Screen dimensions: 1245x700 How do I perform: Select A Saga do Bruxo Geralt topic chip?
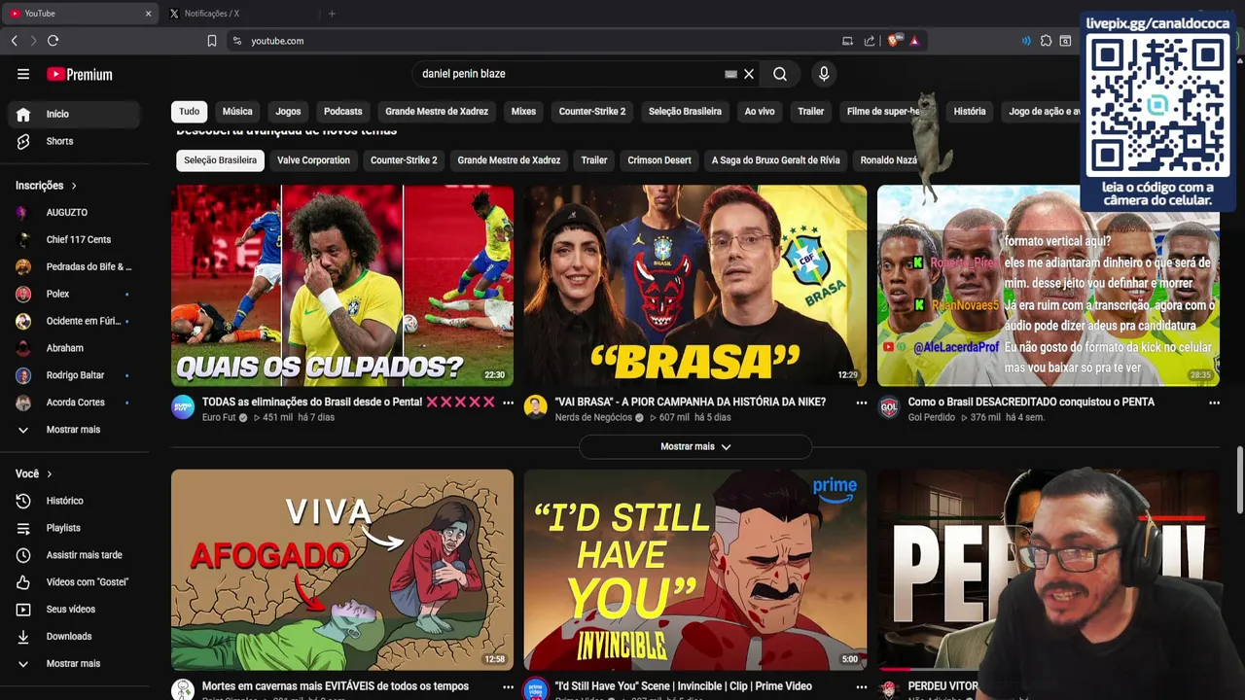[x=775, y=160]
